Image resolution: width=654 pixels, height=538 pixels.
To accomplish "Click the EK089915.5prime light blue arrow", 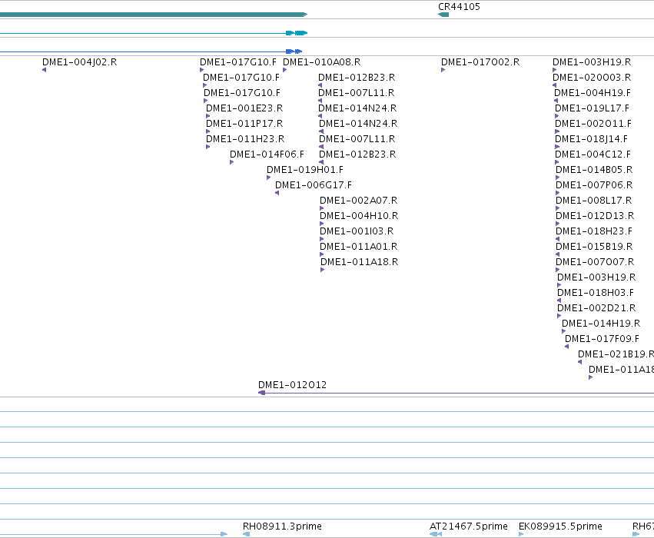I will click(521, 534).
